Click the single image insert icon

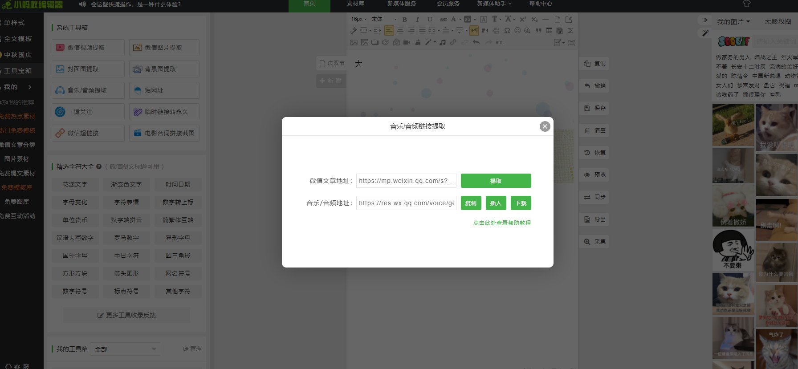(x=354, y=42)
